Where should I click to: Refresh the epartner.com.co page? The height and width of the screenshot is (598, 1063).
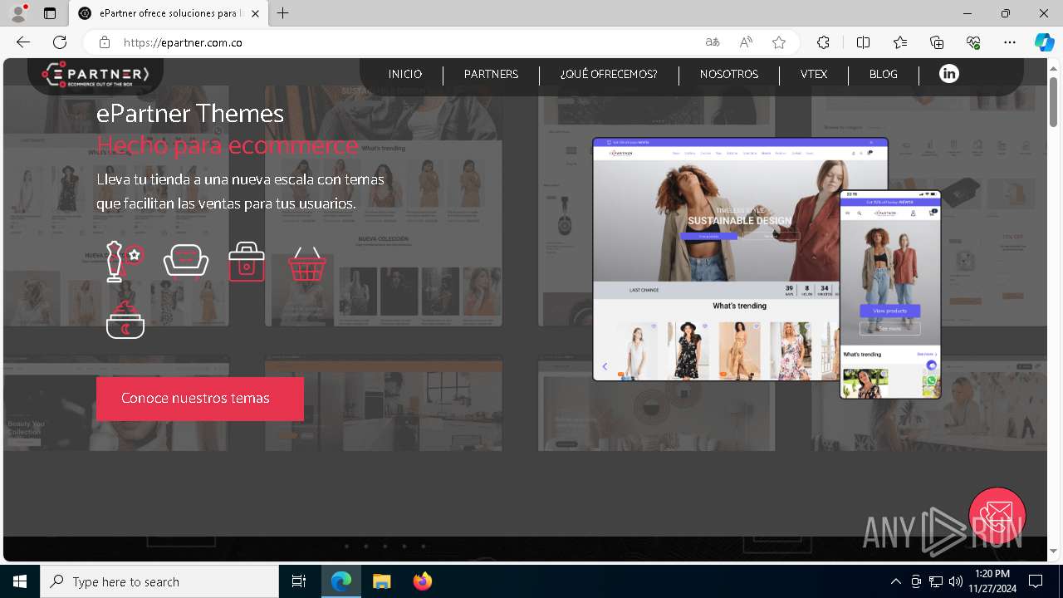pos(60,42)
